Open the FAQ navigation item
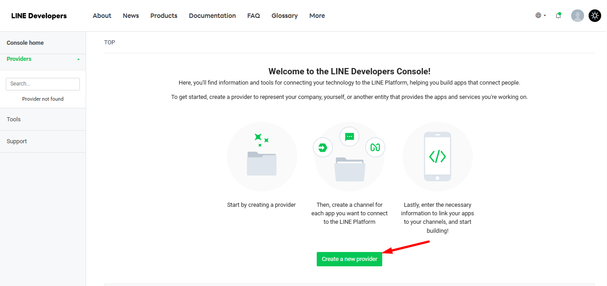Viewport: 607px width, 286px height. click(x=253, y=16)
